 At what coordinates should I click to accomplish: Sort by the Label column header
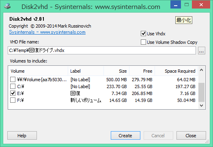pyautogui.click(x=86, y=71)
